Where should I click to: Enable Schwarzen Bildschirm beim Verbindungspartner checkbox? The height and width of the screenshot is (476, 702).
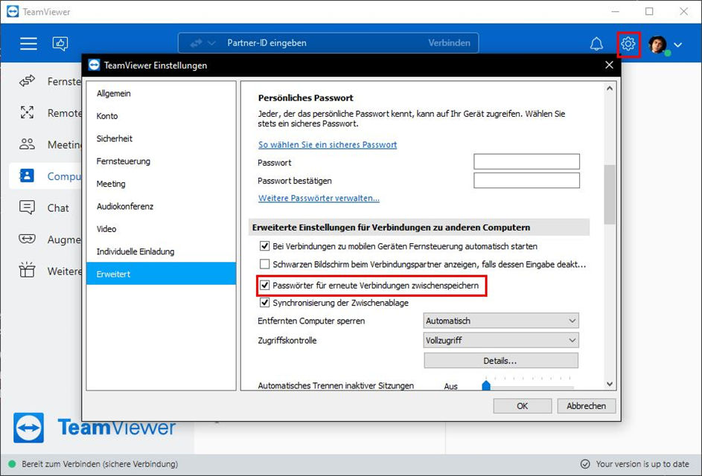click(x=264, y=264)
